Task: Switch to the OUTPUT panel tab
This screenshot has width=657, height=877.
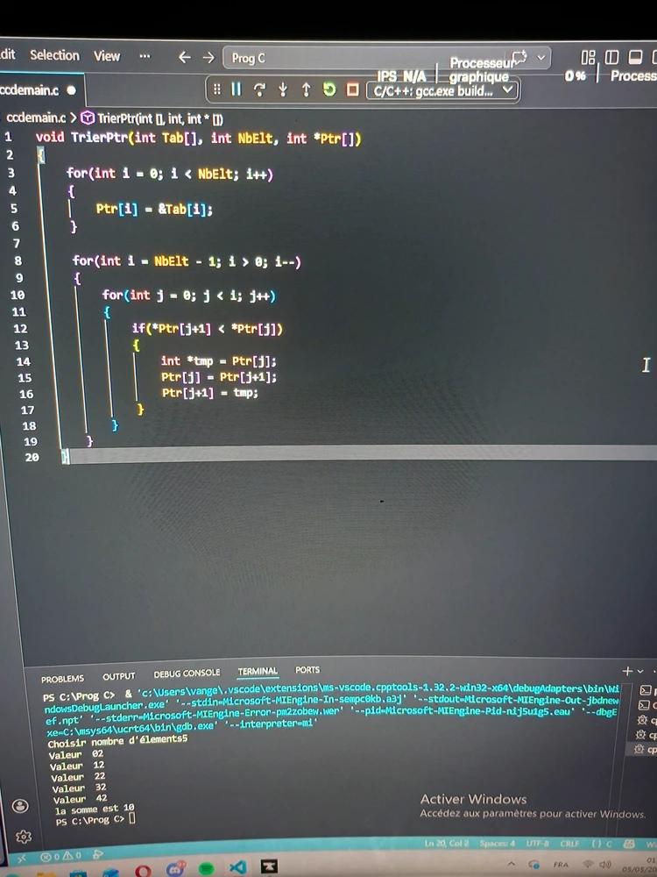Action: tap(119, 676)
